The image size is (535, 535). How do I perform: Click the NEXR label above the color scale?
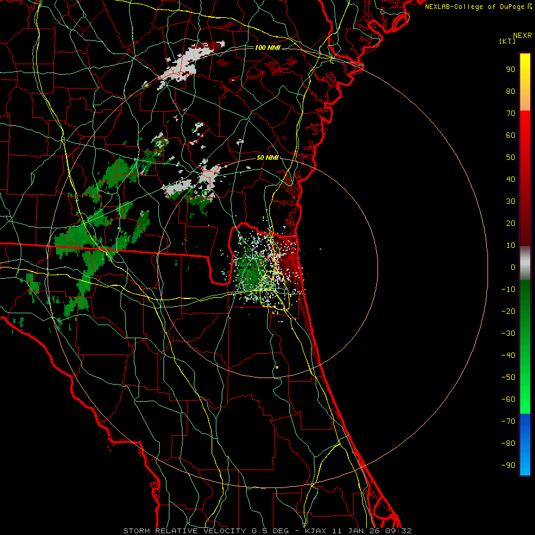[522, 36]
